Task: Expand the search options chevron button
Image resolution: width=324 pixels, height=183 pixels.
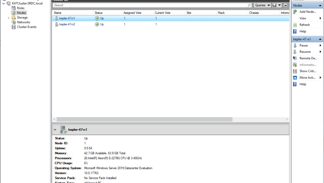Action: (285, 5)
